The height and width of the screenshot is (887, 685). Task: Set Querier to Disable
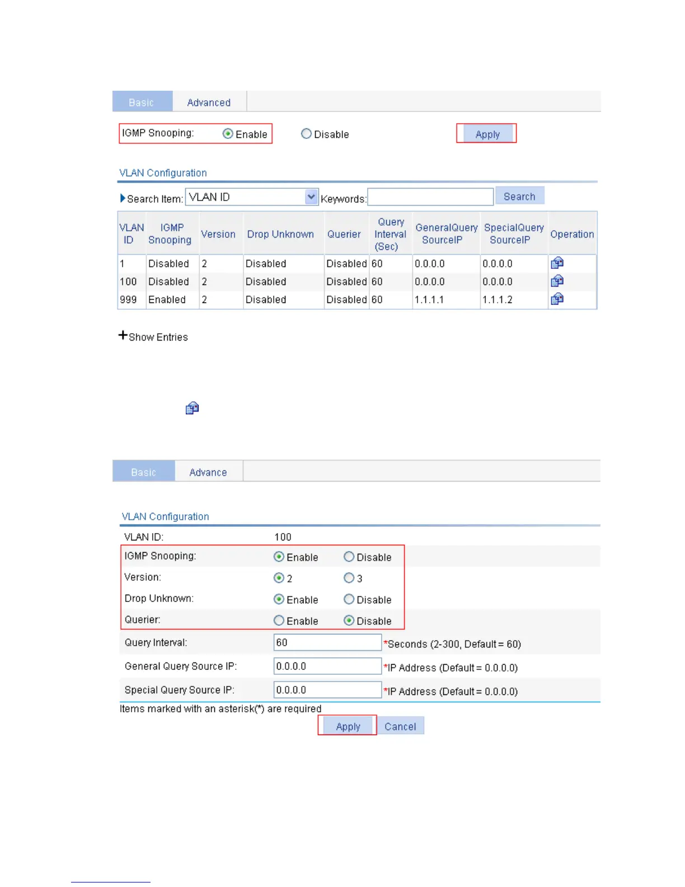coord(349,620)
